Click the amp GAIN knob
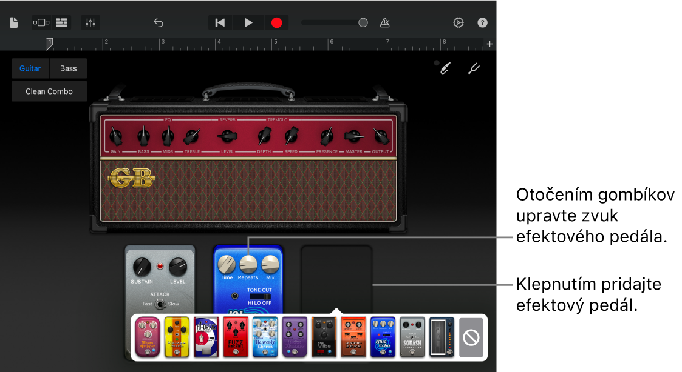 [x=116, y=137]
